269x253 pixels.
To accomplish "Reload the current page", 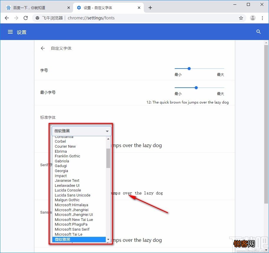I will [26, 18].
